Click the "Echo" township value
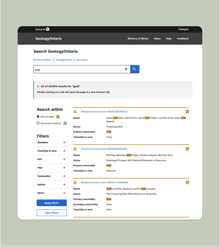Screen dimensions: 220x247 point(109,209)
